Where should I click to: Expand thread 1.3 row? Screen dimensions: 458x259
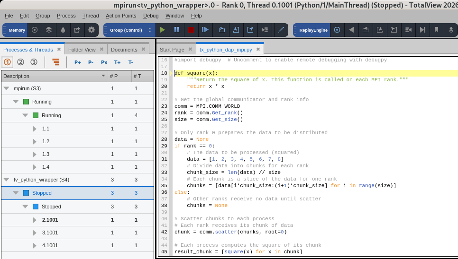pos(35,154)
